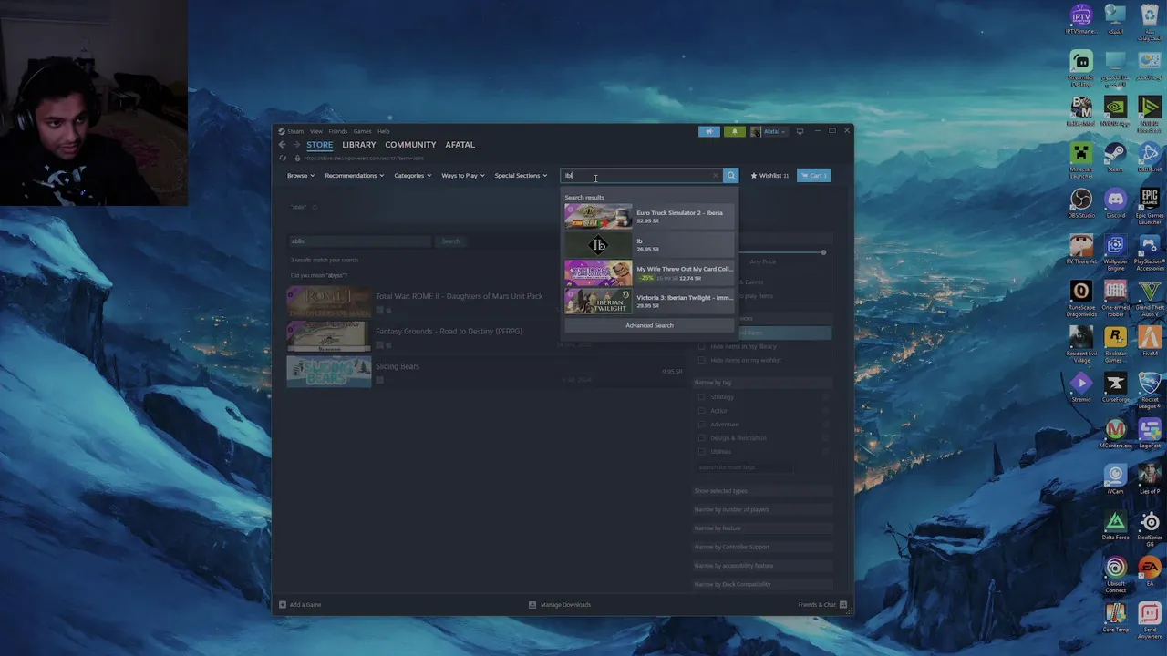Expand the Browse dropdown
This screenshot has width=1167, height=656.
click(301, 176)
